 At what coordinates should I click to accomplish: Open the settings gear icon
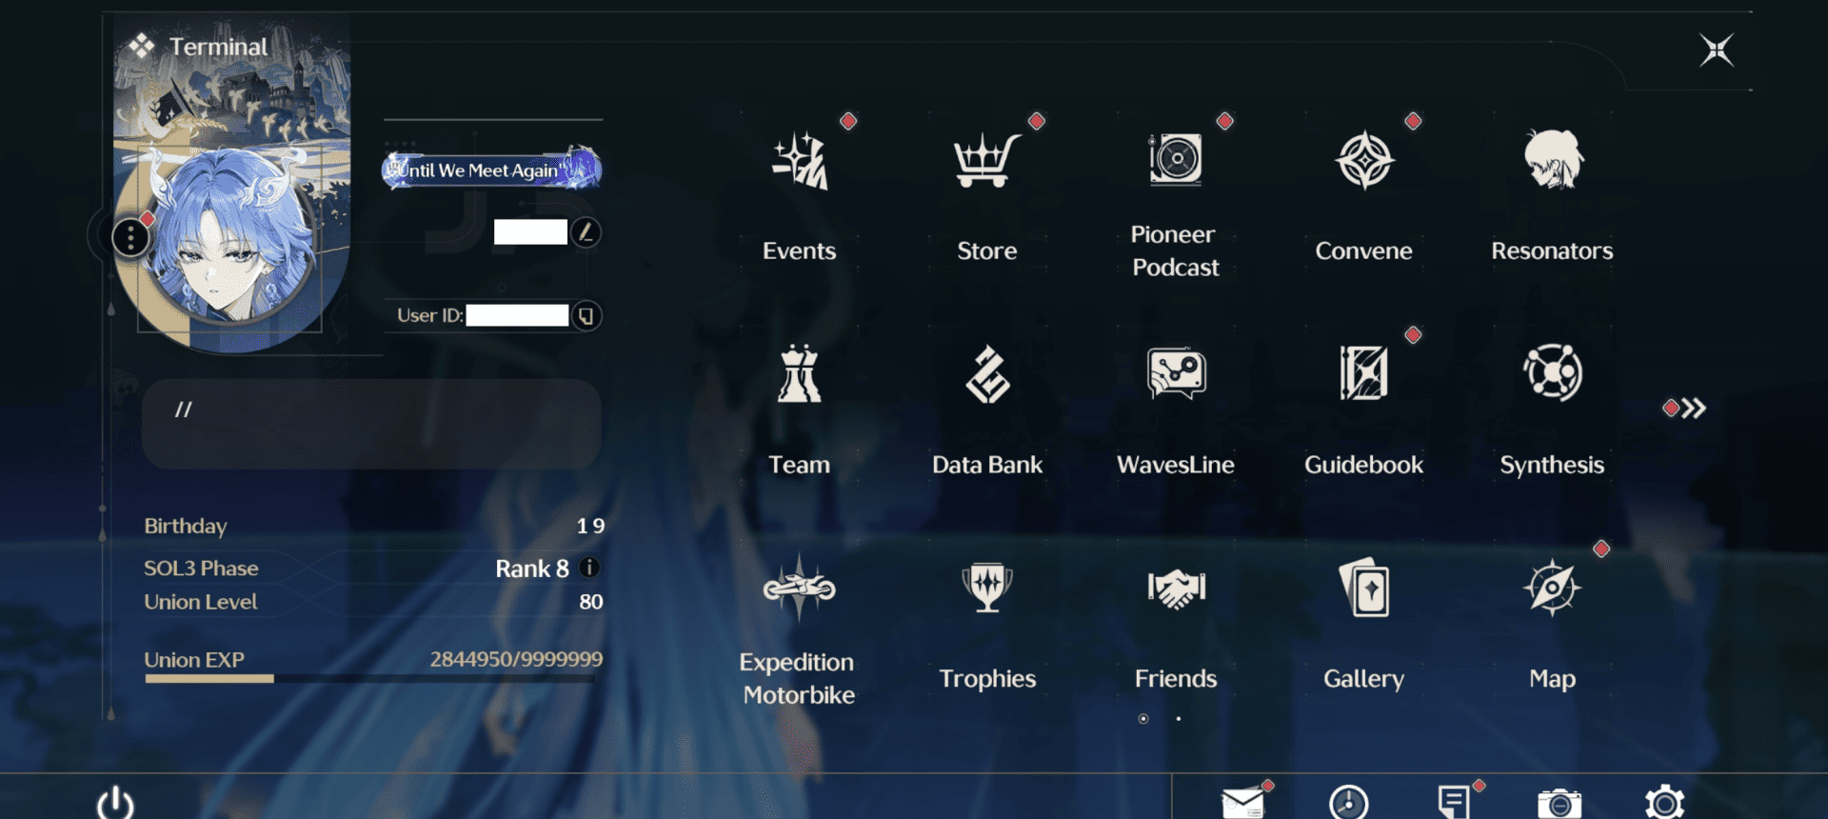[1664, 803]
